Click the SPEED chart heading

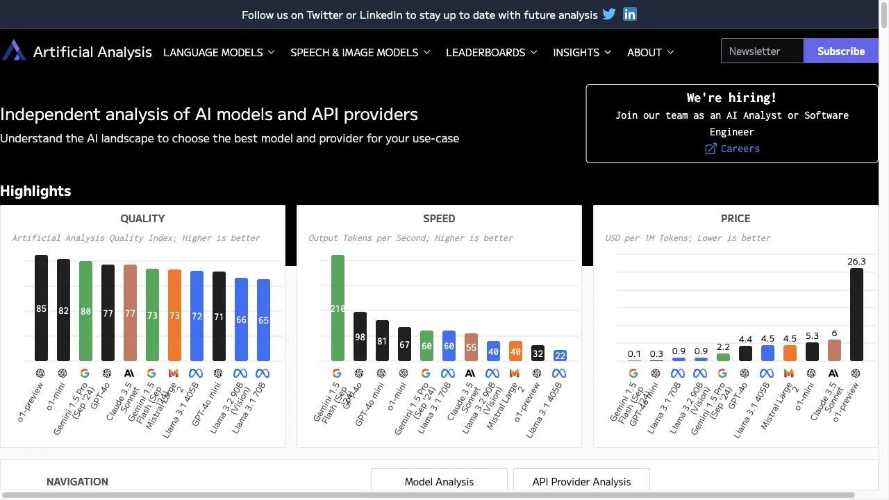point(439,218)
